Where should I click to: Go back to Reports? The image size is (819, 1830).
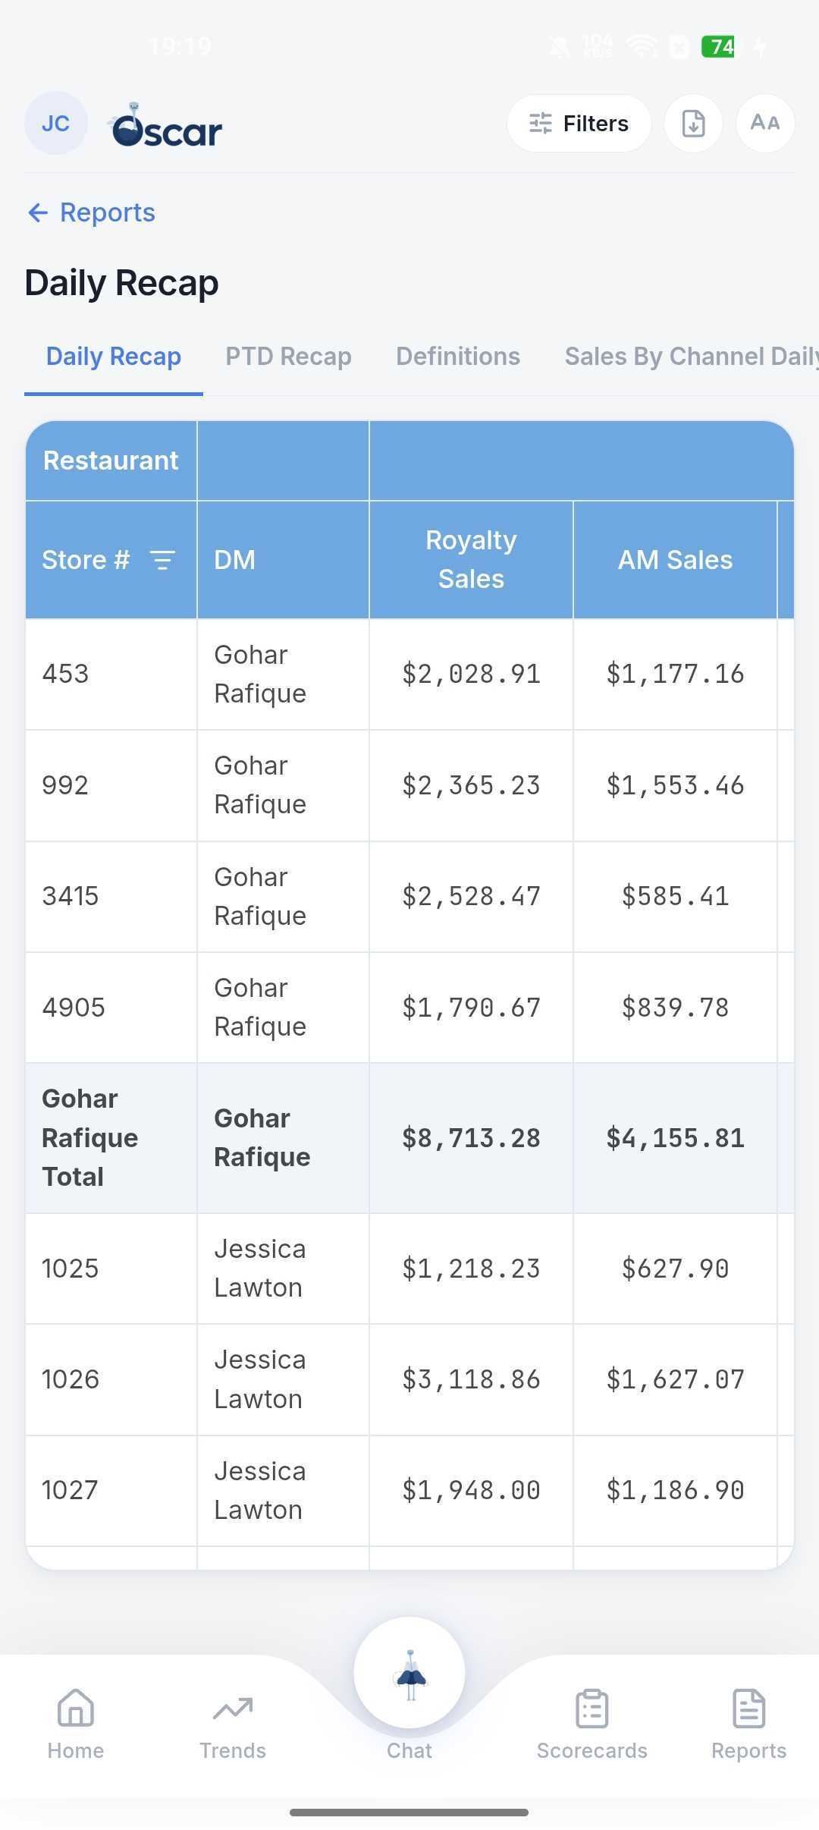click(x=91, y=212)
